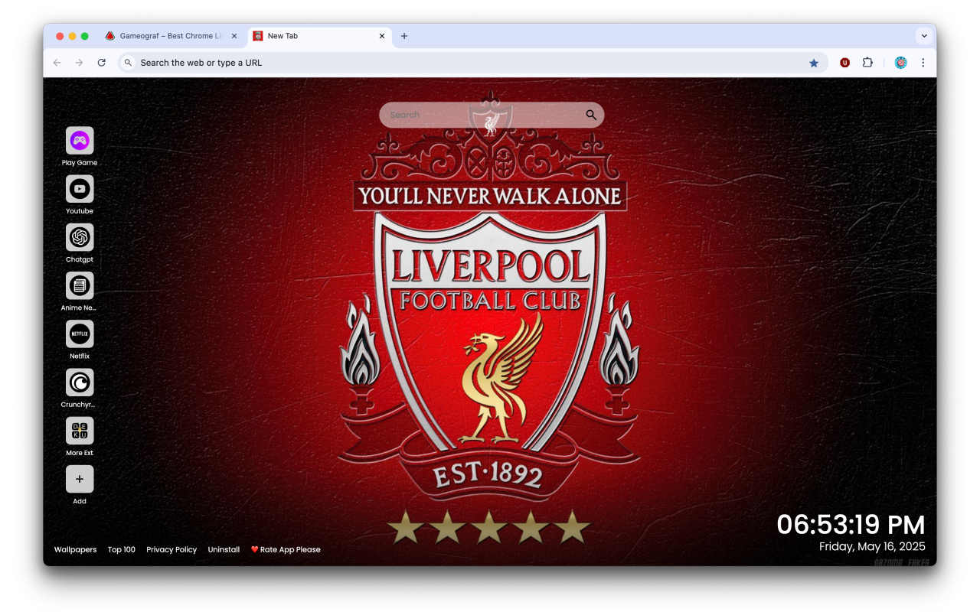Open the Extensions puzzle icon
Image resolution: width=980 pixels, height=612 pixels.
tap(867, 63)
